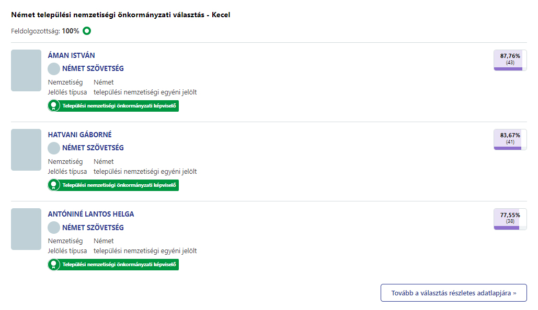Click the 87,76% vote result bar
The height and width of the screenshot is (310, 538).
click(x=510, y=60)
